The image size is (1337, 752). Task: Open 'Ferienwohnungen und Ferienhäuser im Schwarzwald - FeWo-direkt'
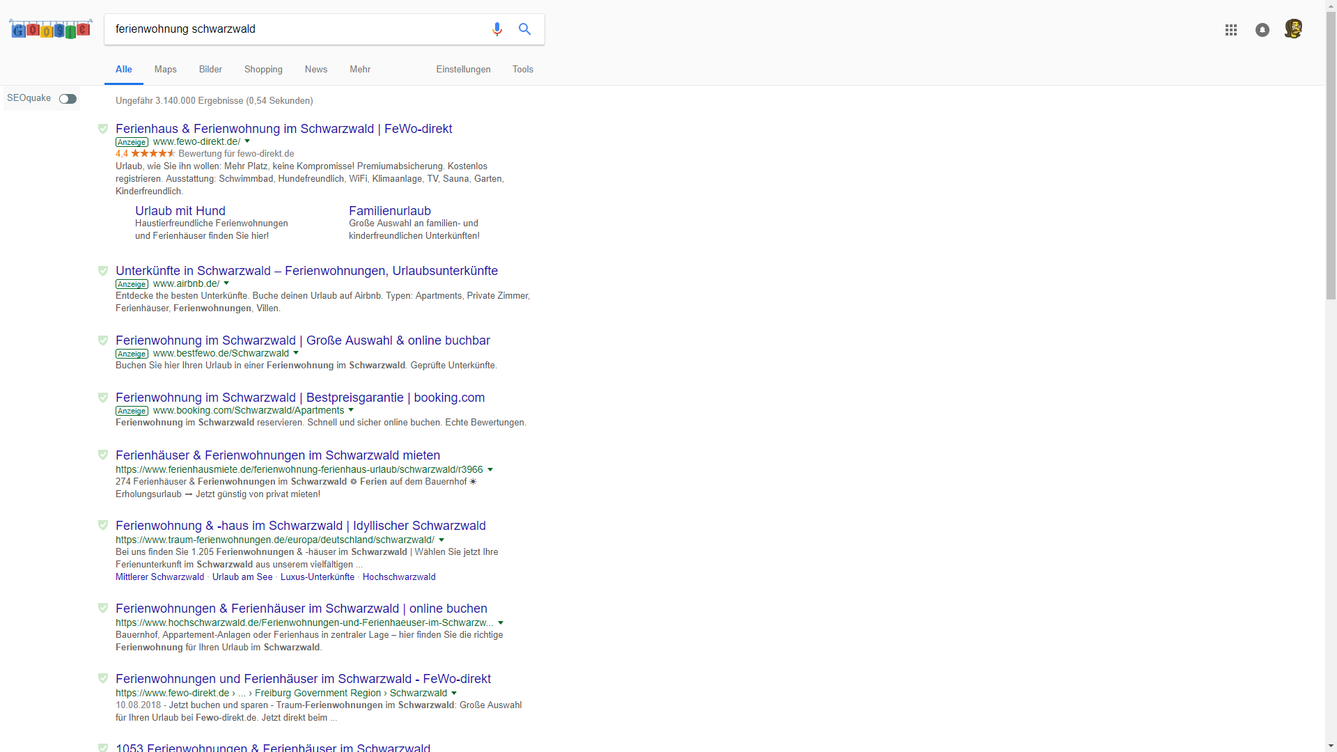(304, 679)
